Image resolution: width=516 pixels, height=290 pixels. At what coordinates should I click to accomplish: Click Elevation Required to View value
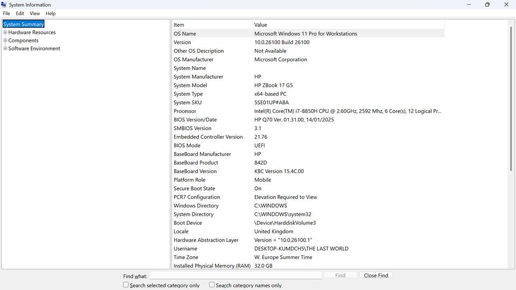click(285, 197)
